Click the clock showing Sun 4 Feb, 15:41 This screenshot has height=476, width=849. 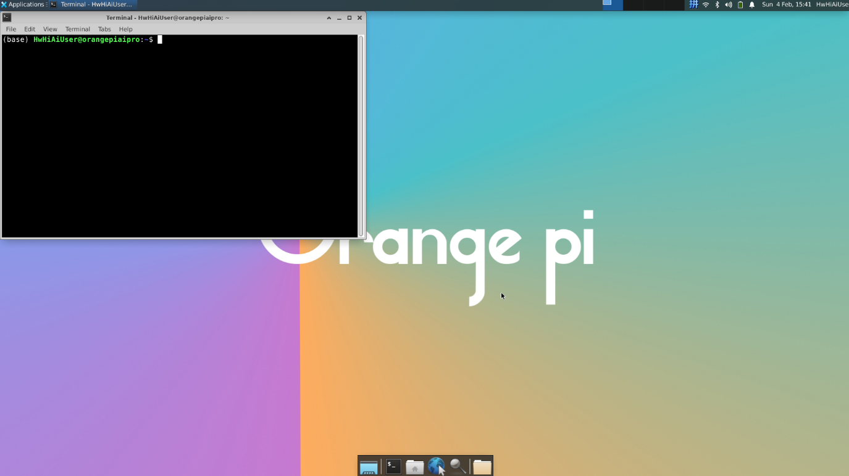(786, 4)
